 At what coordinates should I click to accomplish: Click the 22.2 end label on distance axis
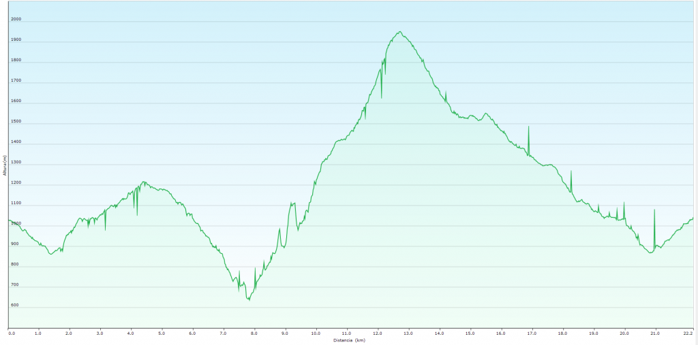point(688,333)
